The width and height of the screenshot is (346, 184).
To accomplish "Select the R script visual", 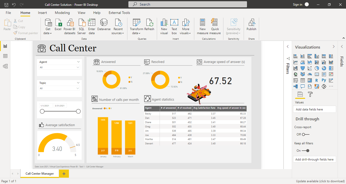I will [x=317, y=80].
